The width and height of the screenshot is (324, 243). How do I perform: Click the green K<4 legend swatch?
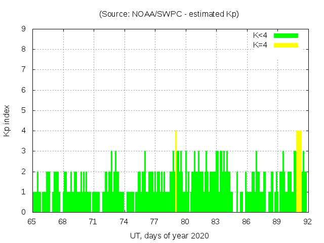286,36
